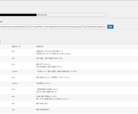Click the 返信タイプ column header
The width and height of the screenshot is (138, 114).
coord(16,46)
